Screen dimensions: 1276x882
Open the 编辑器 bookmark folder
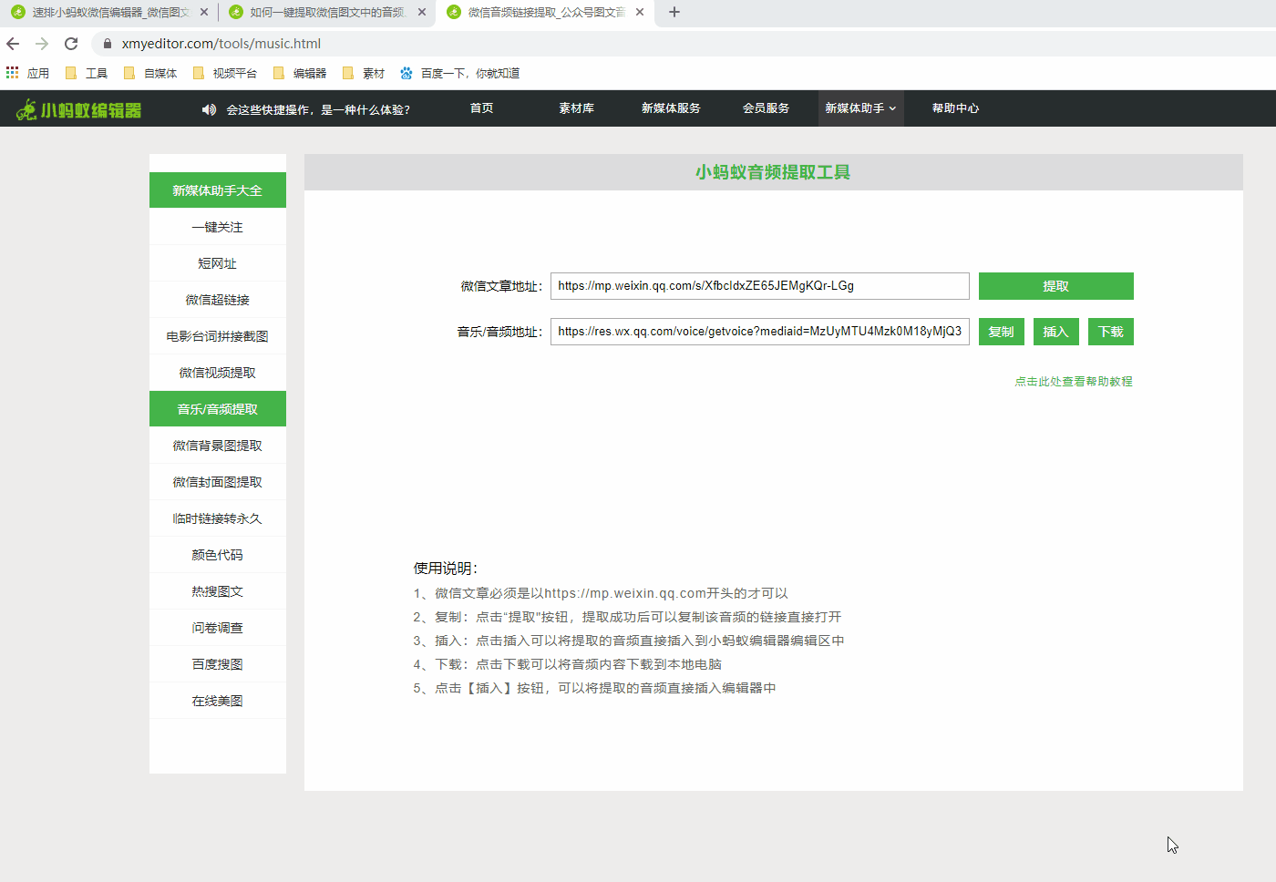point(300,73)
